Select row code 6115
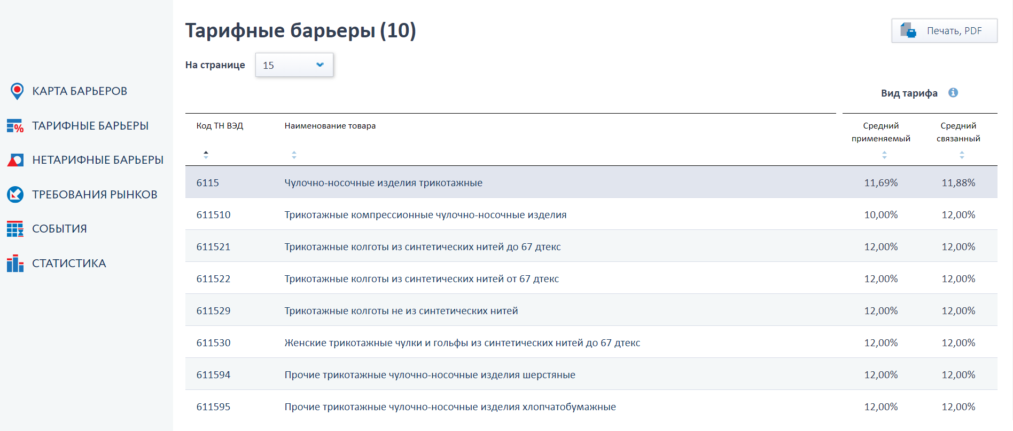 tap(208, 183)
